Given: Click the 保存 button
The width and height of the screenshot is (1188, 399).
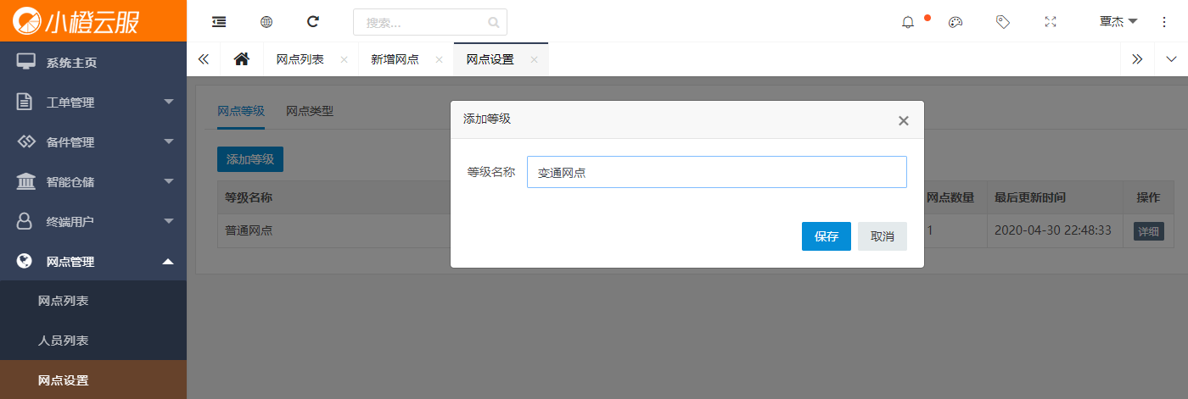Looking at the screenshot, I should pyautogui.click(x=827, y=236).
